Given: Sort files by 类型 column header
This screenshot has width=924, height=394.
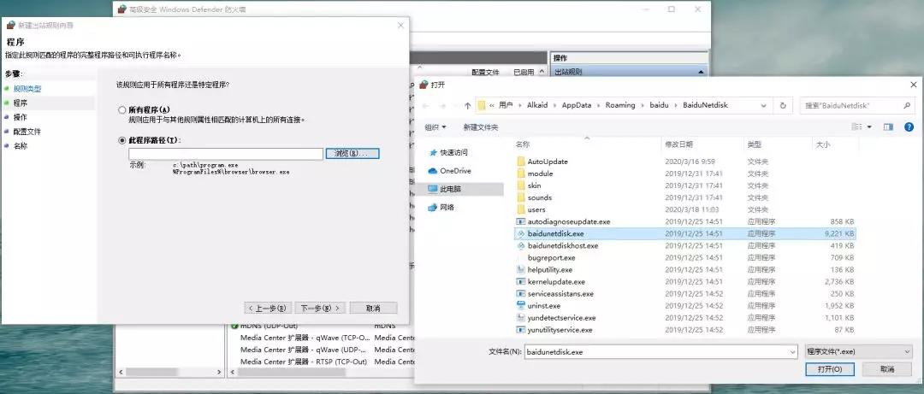Looking at the screenshot, I should click(x=755, y=144).
